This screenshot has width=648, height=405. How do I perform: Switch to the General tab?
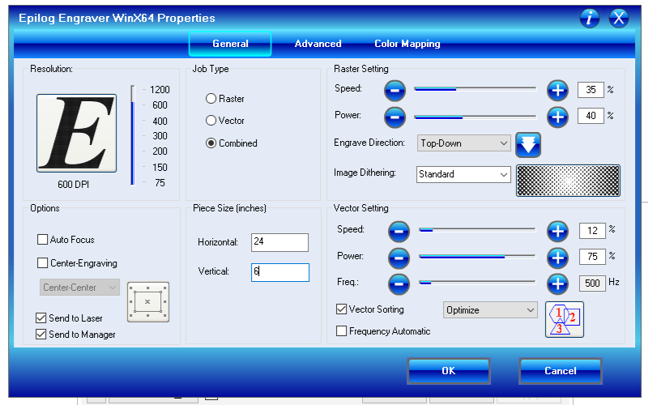[x=230, y=44]
